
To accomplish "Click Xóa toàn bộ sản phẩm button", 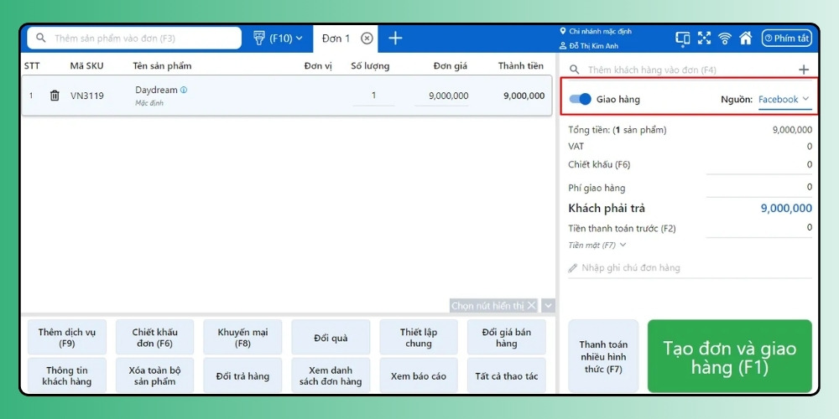I will pyautogui.click(x=154, y=375).
